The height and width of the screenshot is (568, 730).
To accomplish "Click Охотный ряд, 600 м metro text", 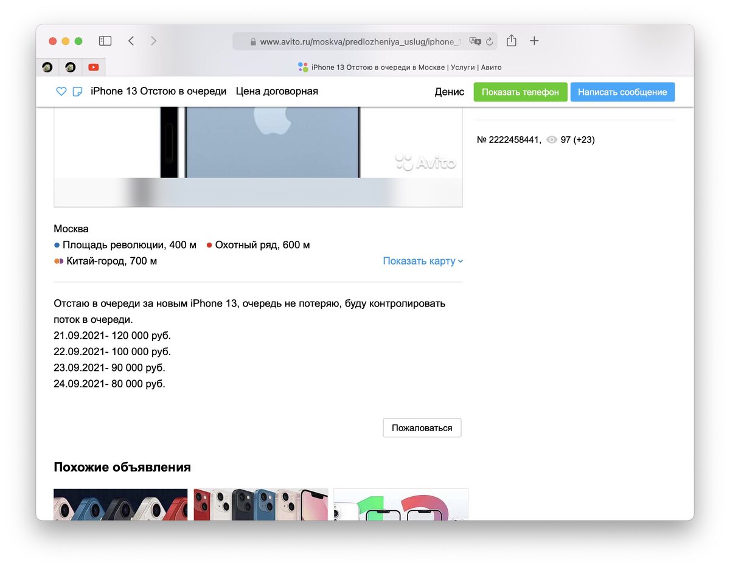I will pyautogui.click(x=262, y=245).
